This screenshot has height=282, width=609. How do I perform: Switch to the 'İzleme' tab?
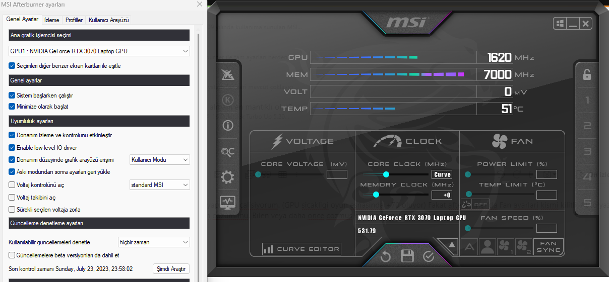pyautogui.click(x=52, y=20)
